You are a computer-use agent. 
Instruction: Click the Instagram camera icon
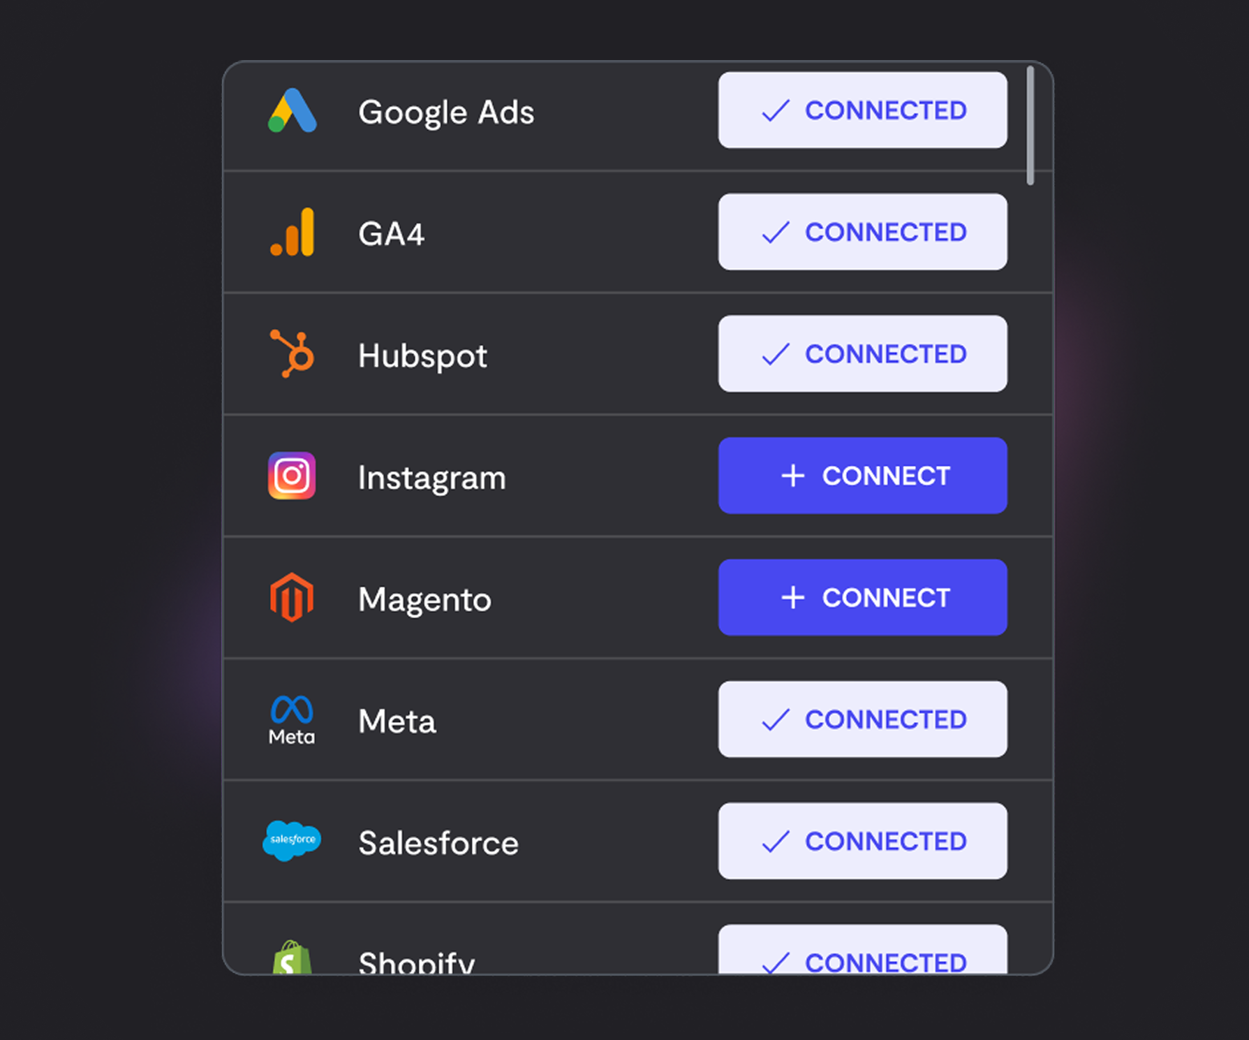(292, 476)
